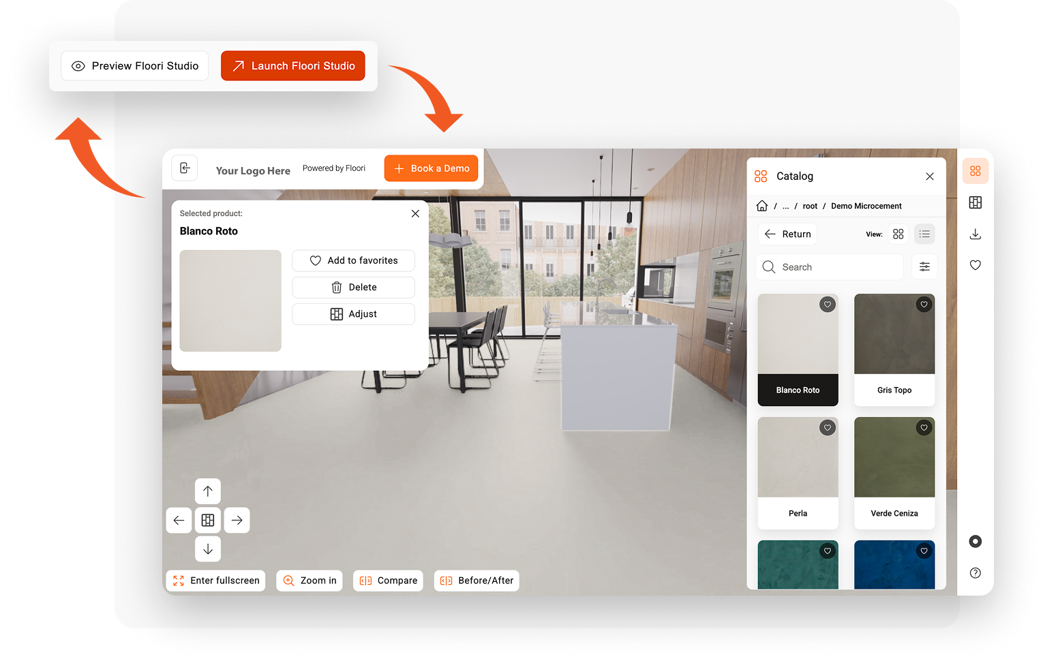Open the catalog icon in right sidebar
Screen dimensions: 1043x661
pos(975,171)
